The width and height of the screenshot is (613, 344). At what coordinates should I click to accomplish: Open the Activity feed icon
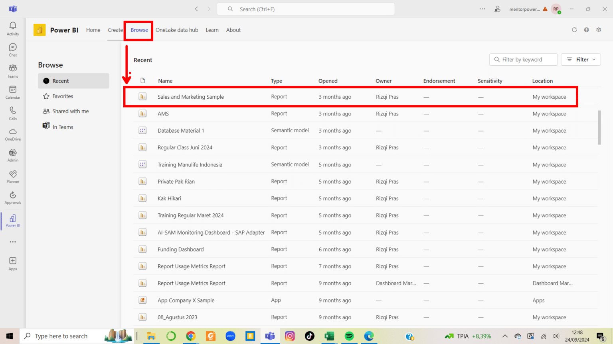(x=12, y=27)
